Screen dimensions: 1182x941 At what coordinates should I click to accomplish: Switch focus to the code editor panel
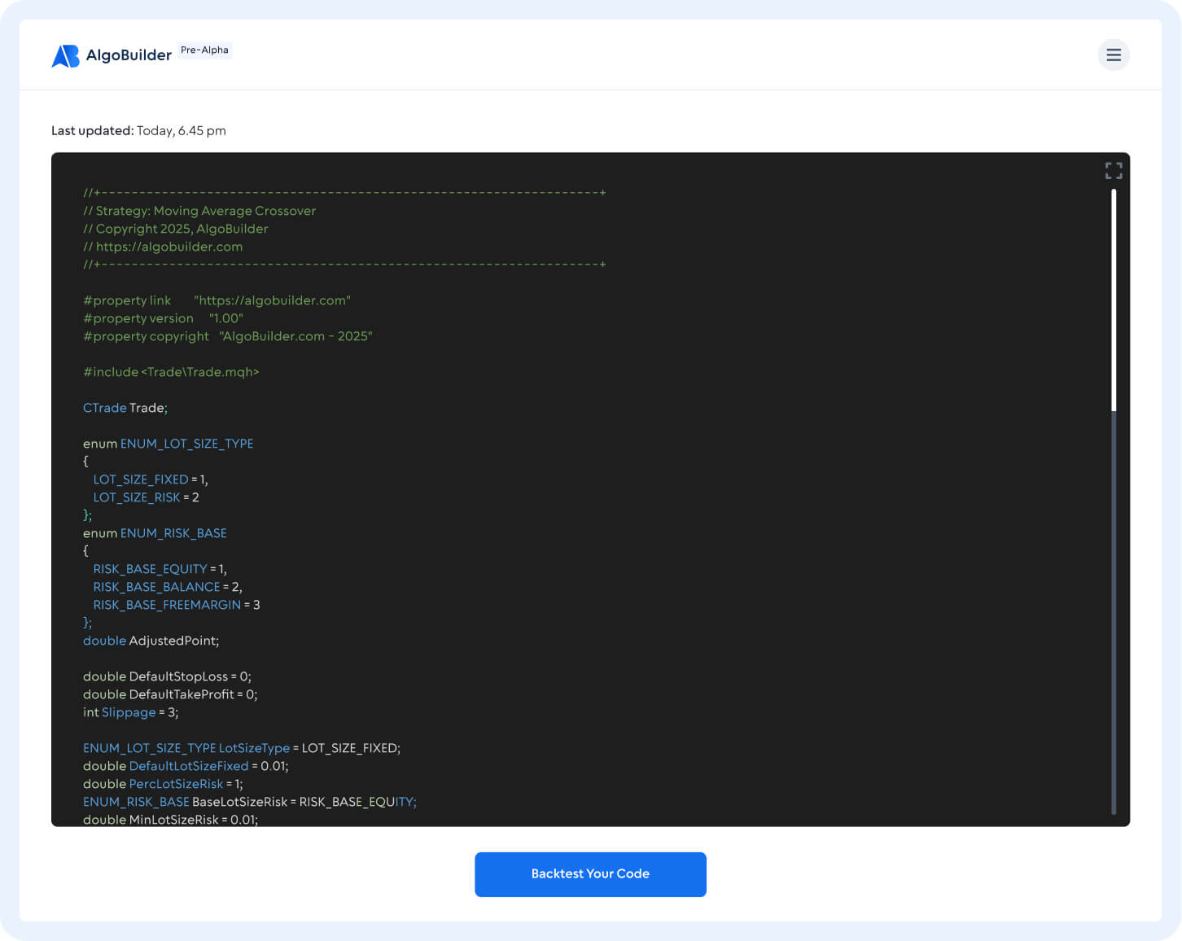(590, 488)
